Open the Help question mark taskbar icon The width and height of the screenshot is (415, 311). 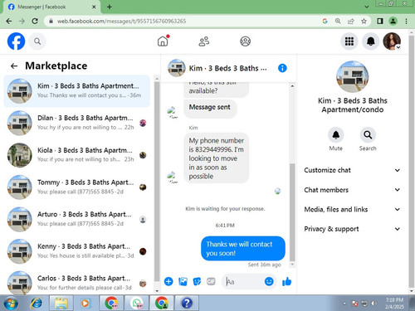(x=187, y=303)
